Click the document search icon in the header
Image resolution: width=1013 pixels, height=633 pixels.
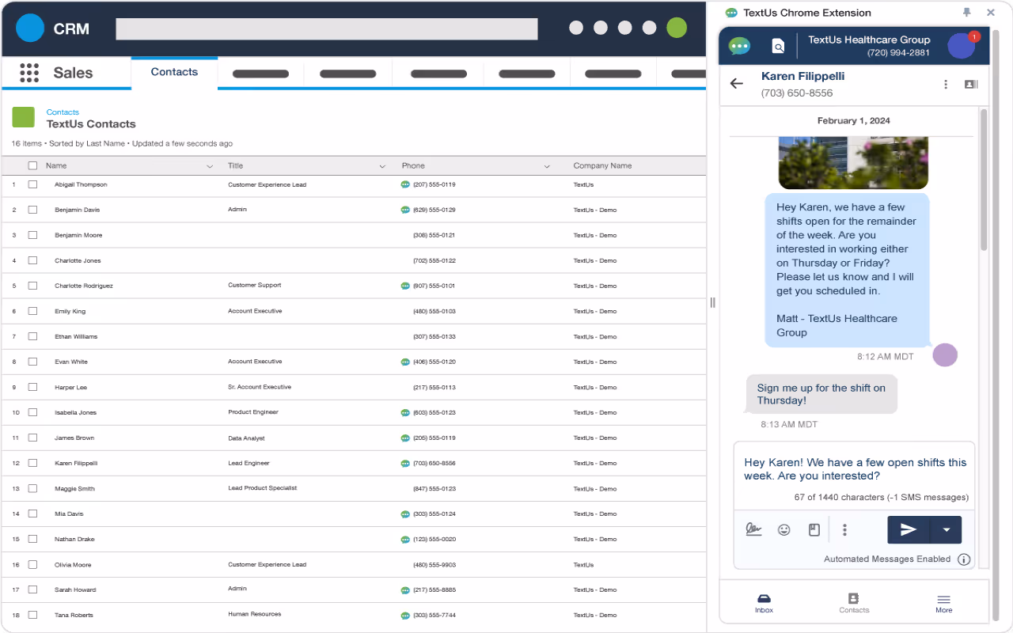[x=778, y=45]
